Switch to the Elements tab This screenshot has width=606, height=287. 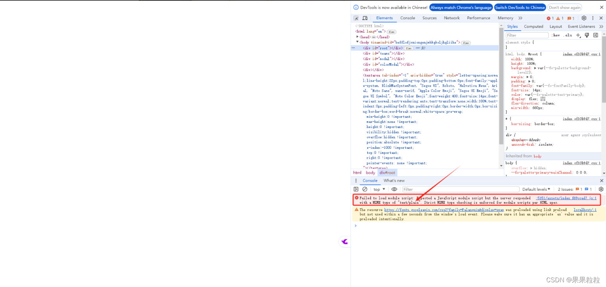(384, 18)
